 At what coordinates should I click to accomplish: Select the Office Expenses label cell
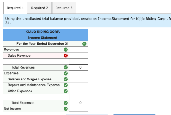36,91
